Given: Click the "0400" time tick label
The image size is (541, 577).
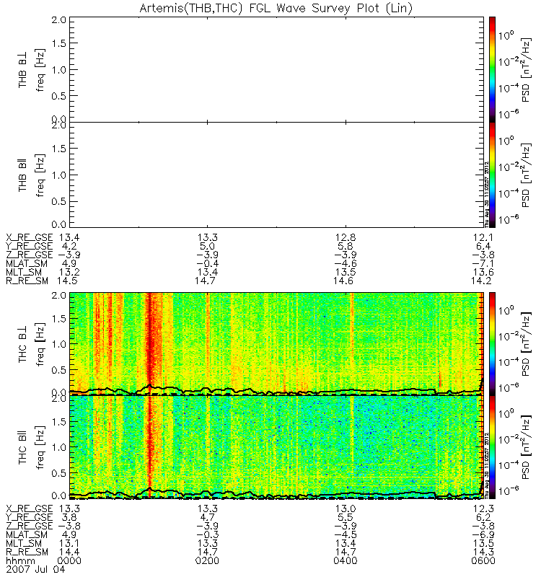Looking at the screenshot, I should (x=346, y=561).
